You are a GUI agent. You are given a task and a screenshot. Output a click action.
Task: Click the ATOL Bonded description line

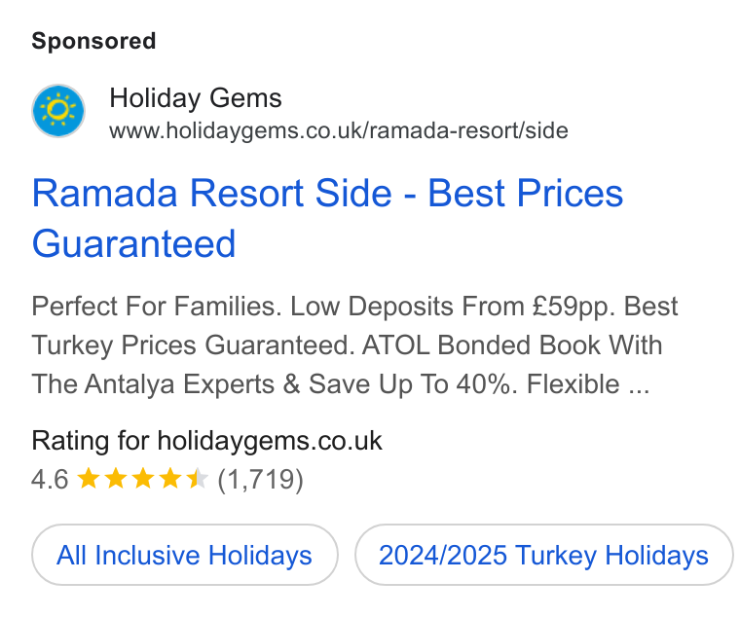point(347,345)
